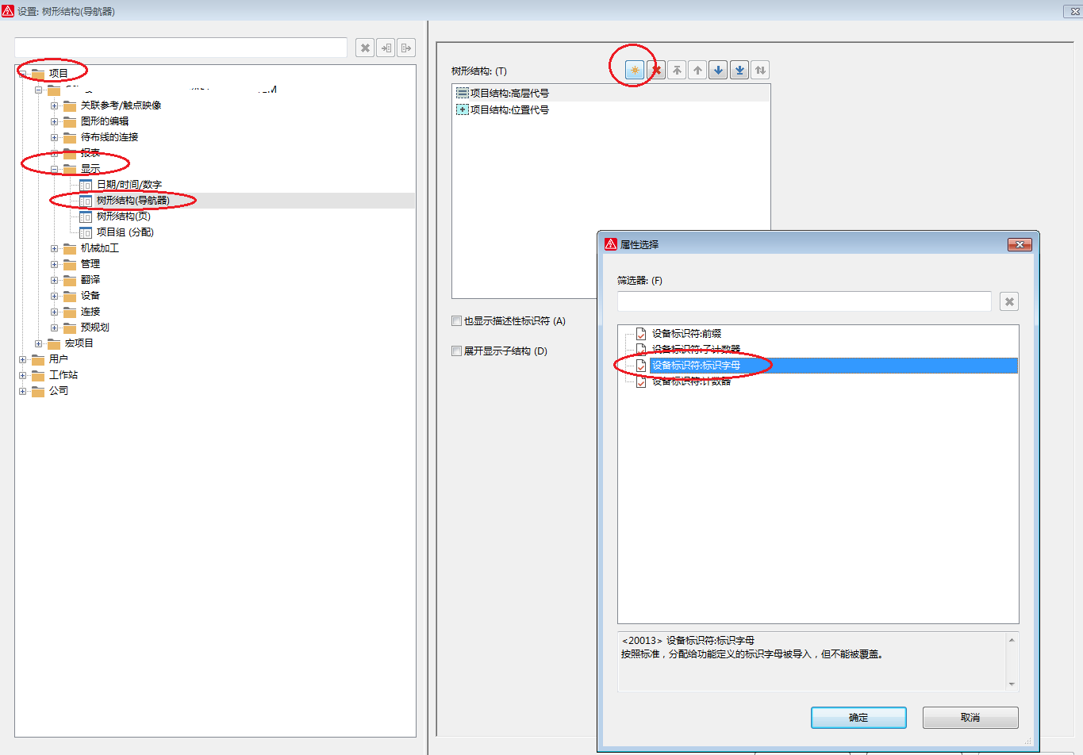Select 树形结构(页) in the settings tree
This screenshot has height=755, width=1083.
(x=123, y=216)
